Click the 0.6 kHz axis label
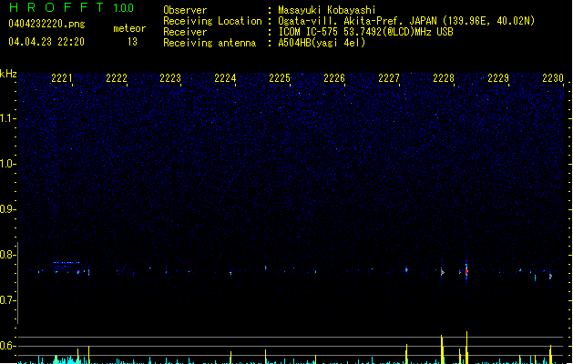The width and height of the screenshot is (573, 364). click(7, 346)
